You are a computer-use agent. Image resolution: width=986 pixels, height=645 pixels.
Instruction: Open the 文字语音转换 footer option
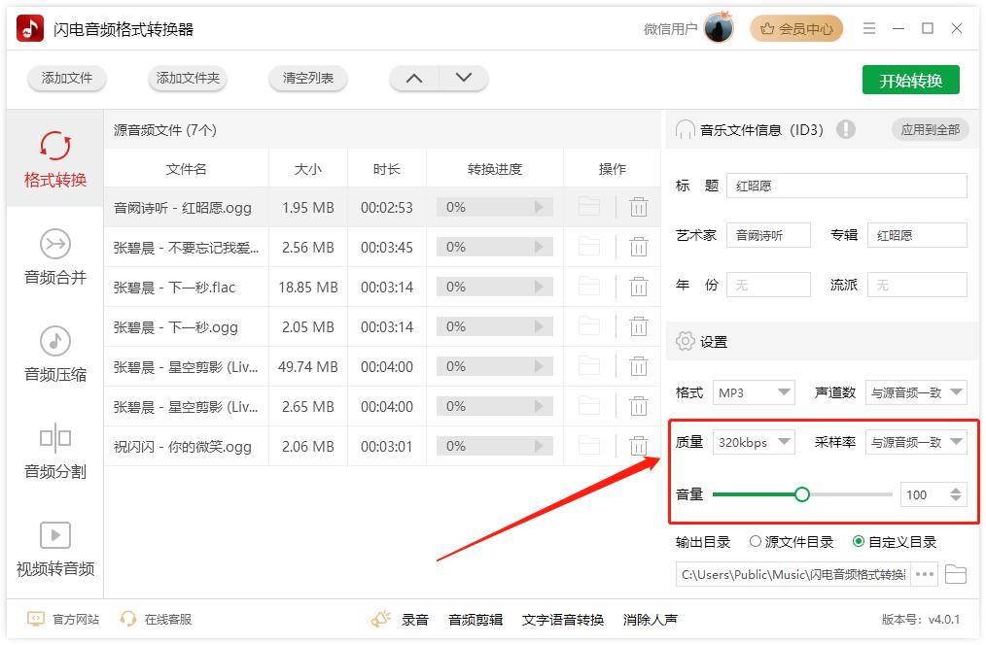coord(562,619)
